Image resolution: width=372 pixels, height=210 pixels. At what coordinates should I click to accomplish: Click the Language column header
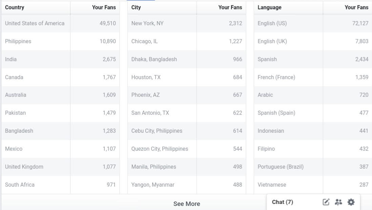click(269, 7)
